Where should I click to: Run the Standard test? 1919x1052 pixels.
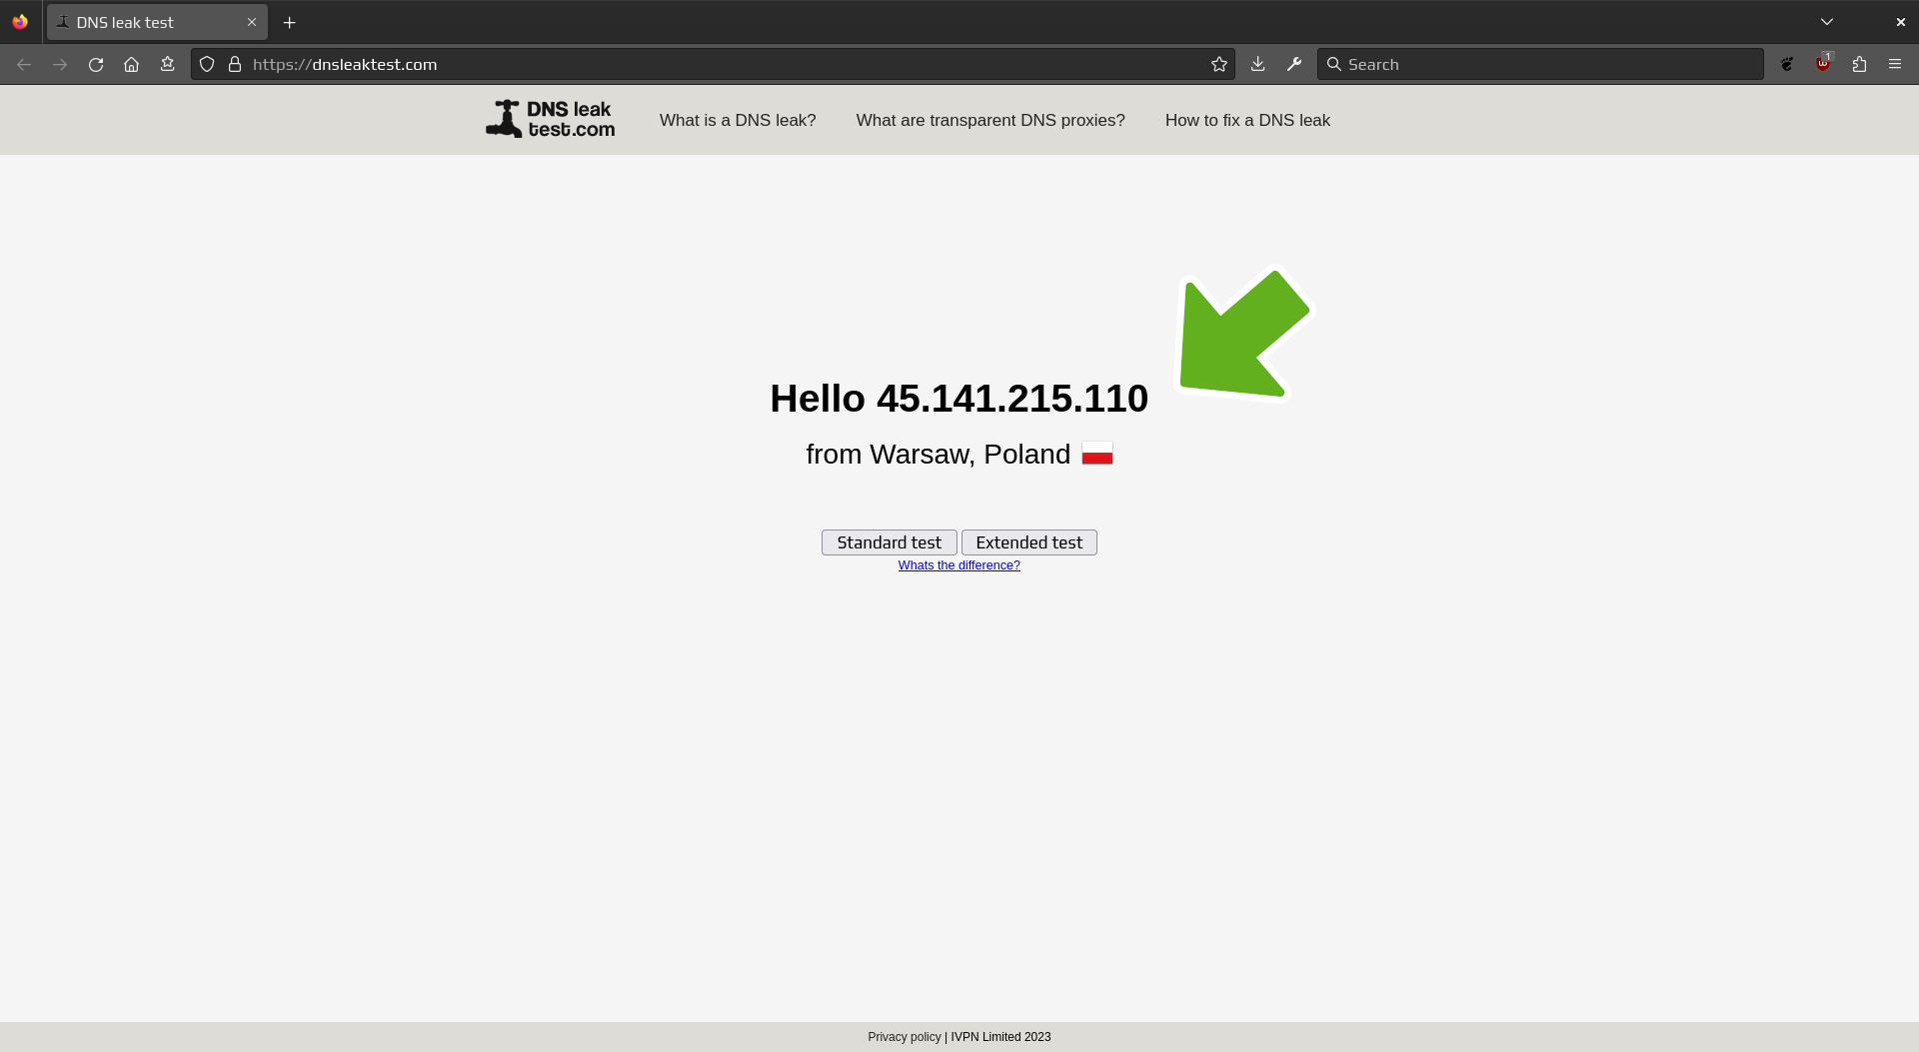click(889, 542)
